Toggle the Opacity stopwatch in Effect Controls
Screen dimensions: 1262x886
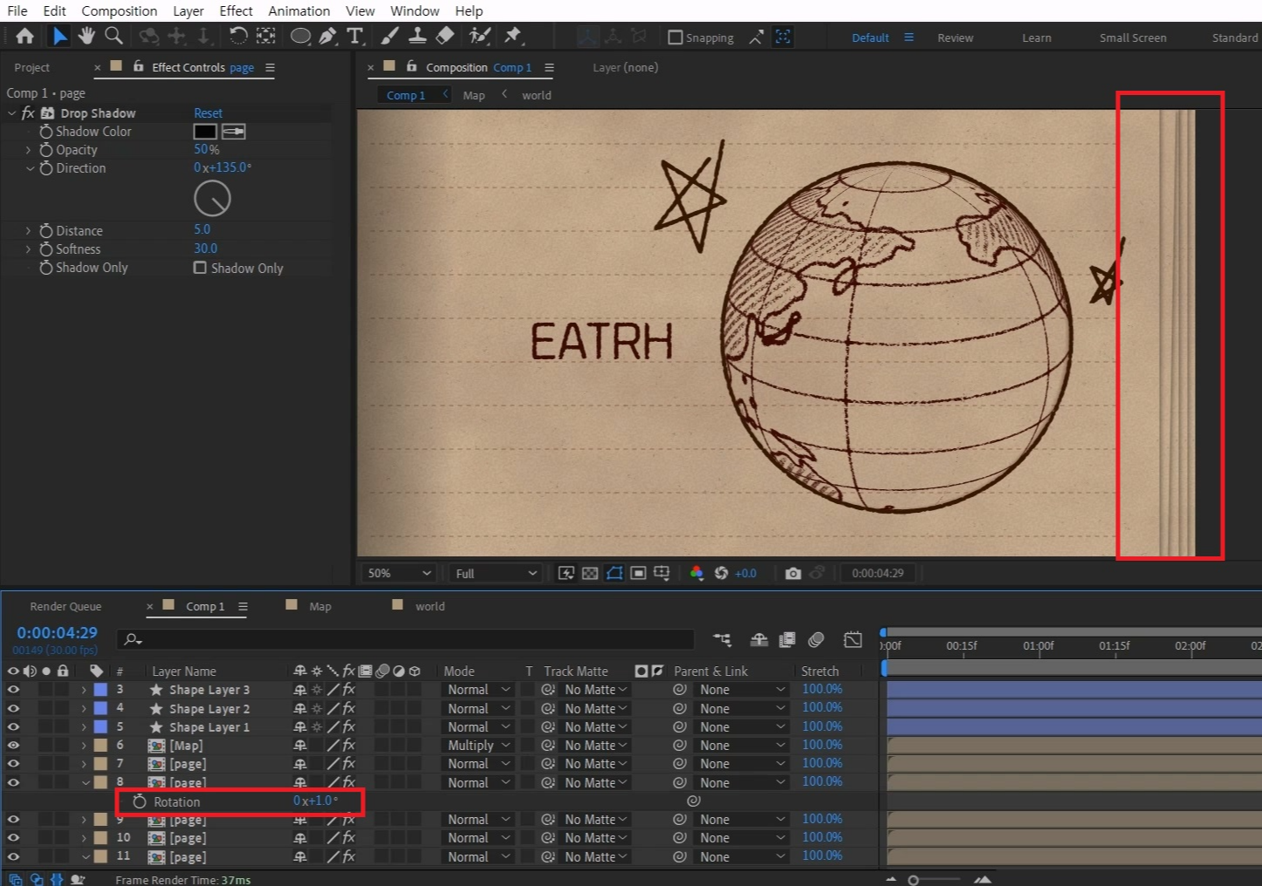tap(46, 150)
